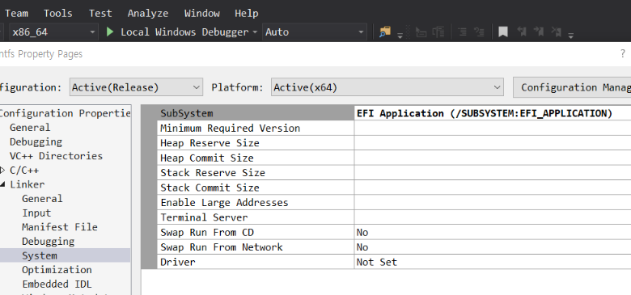Collapse the Linker tree node
The width and height of the screenshot is (631, 295).
click(2, 184)
